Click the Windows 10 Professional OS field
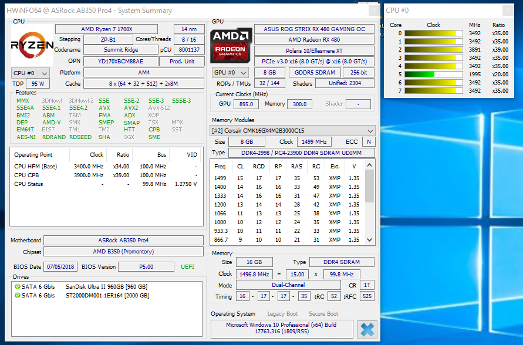 pos(282,328)
